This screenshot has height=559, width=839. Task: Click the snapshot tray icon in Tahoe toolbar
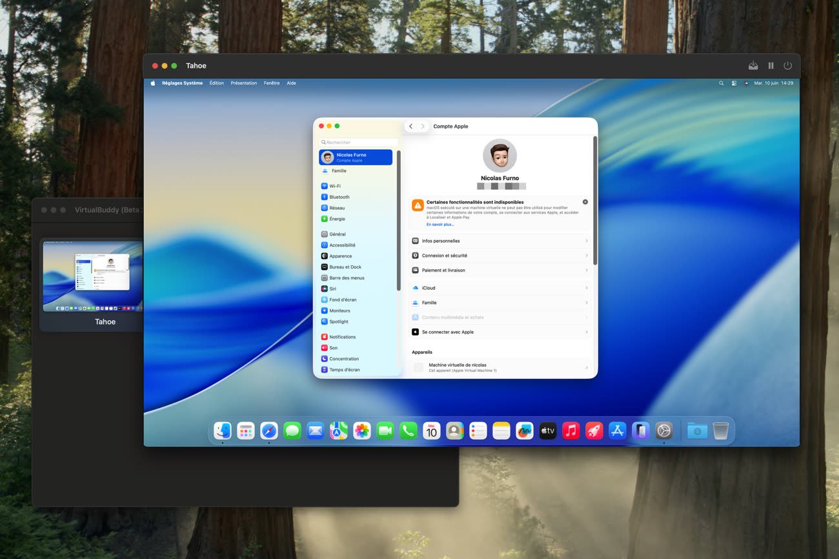[753, 66]
